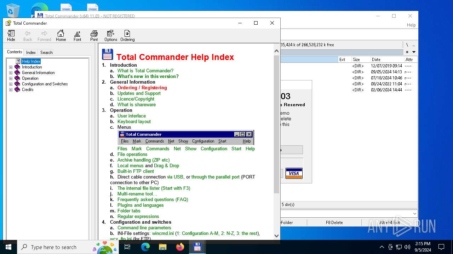Open 'Keyboard layout' link
Viewport: 453px width, 254px height.
[x=134, y=121]
